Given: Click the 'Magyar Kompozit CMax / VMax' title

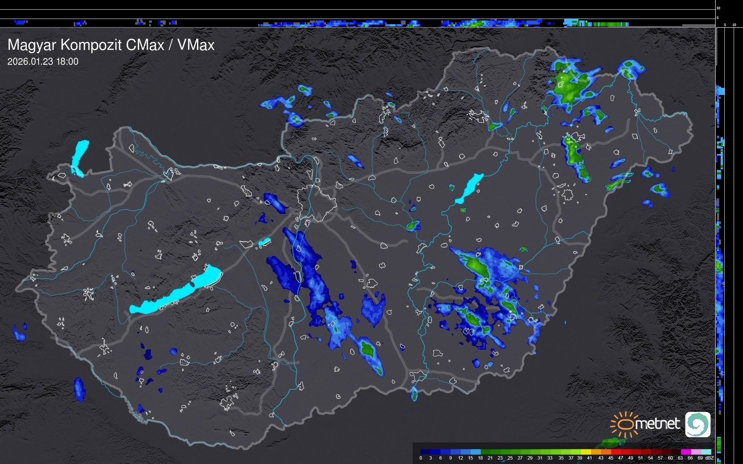Looking at the screenshot, I should [111, 45].
